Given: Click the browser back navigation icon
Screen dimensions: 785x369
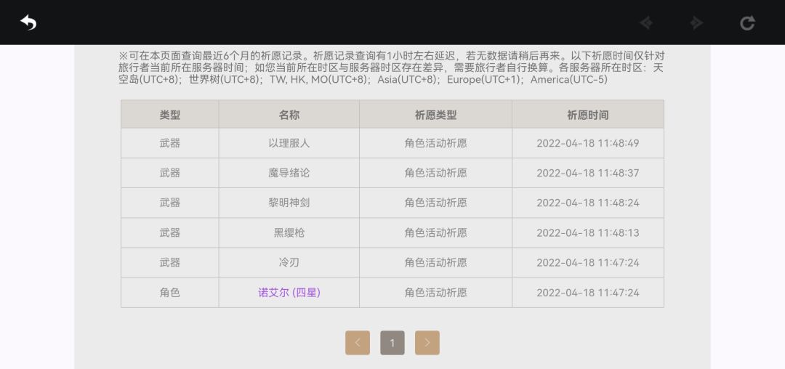Looking at the screenshot, I should (646, 23).
